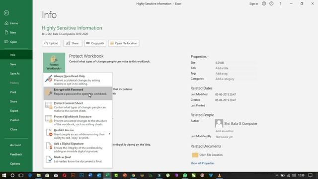
Task: Click the volume speaker tray icon
Action: tap(294, 176)
